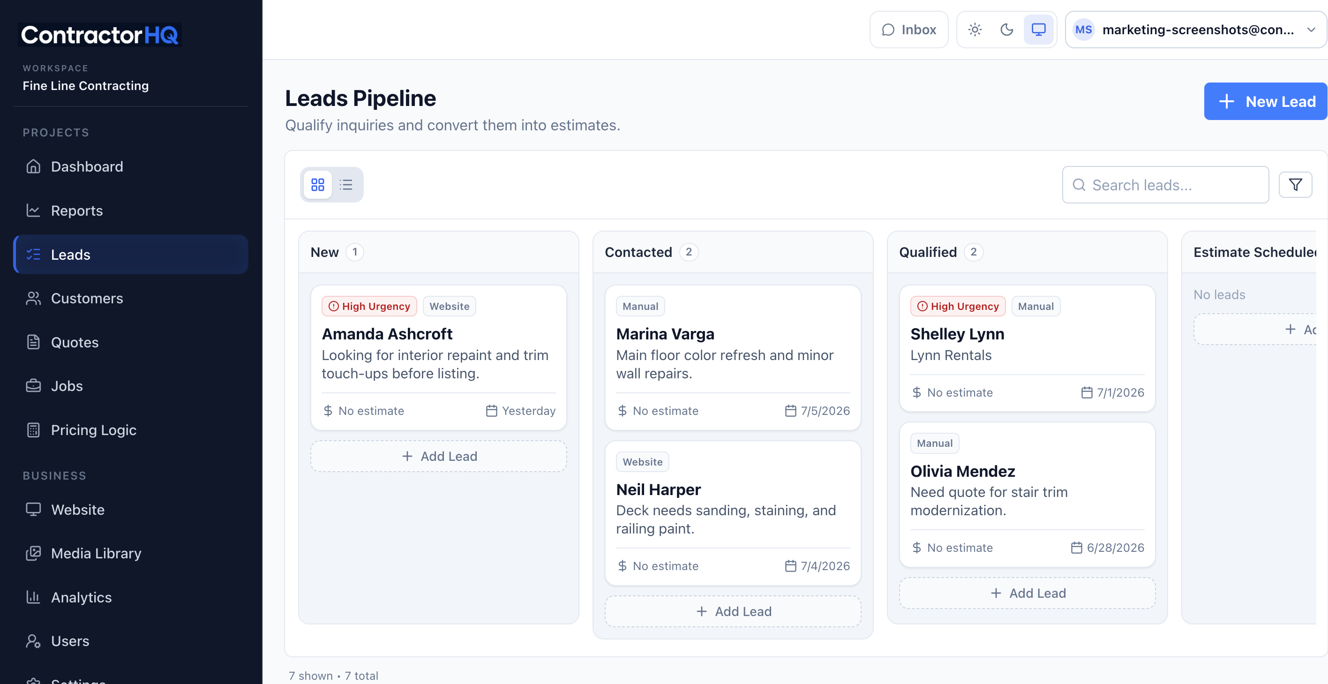Click the Customers people icon
The width and height of the screenshot is (1328, 684).
33,299
